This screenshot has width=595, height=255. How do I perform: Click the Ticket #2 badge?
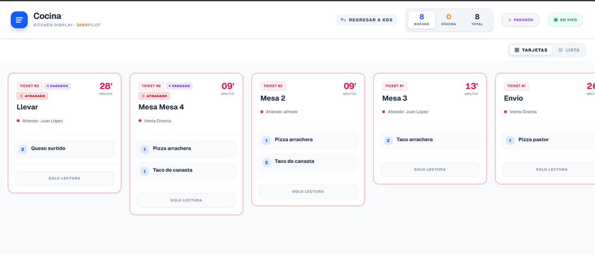(273, 86)
